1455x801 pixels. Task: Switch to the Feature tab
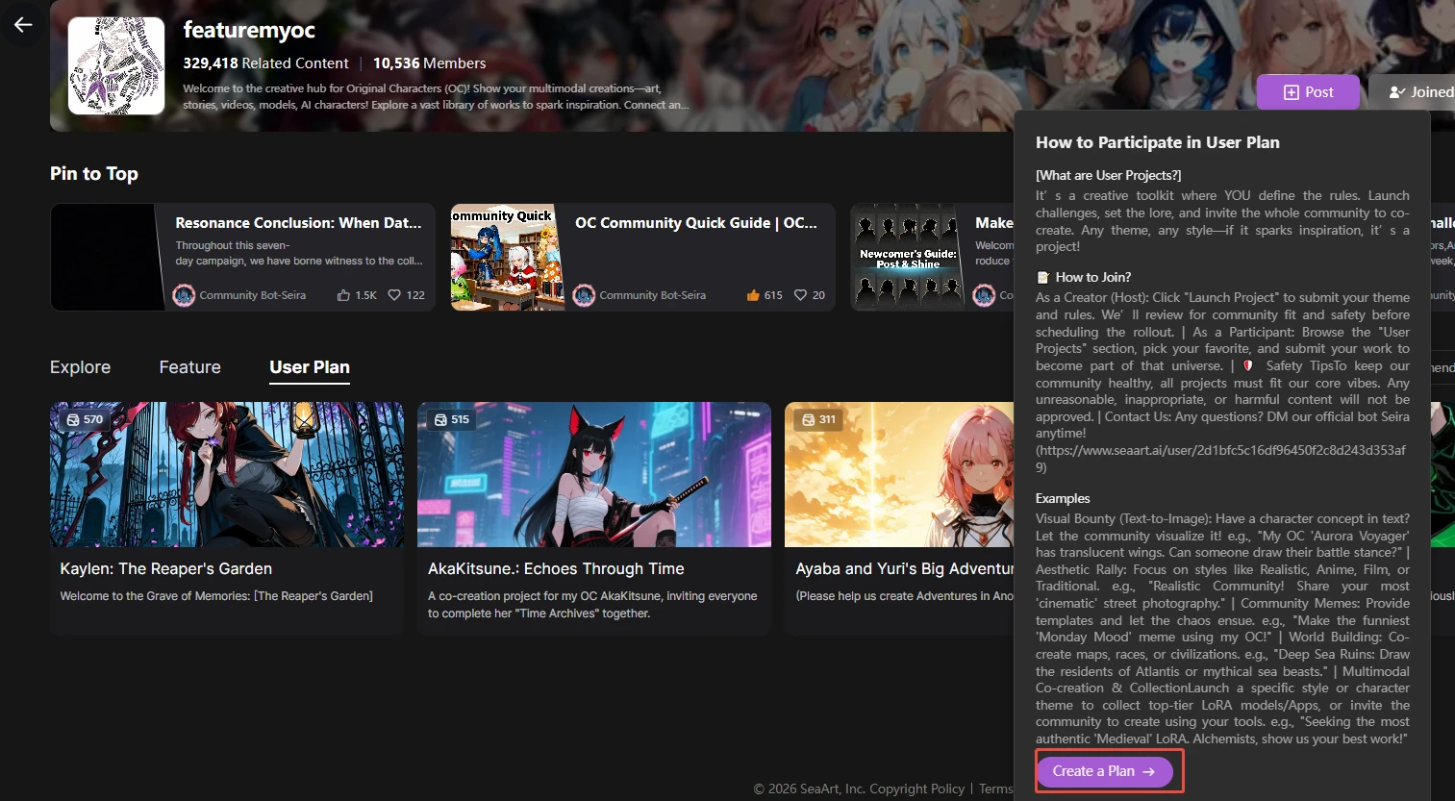tap(189, 367)
